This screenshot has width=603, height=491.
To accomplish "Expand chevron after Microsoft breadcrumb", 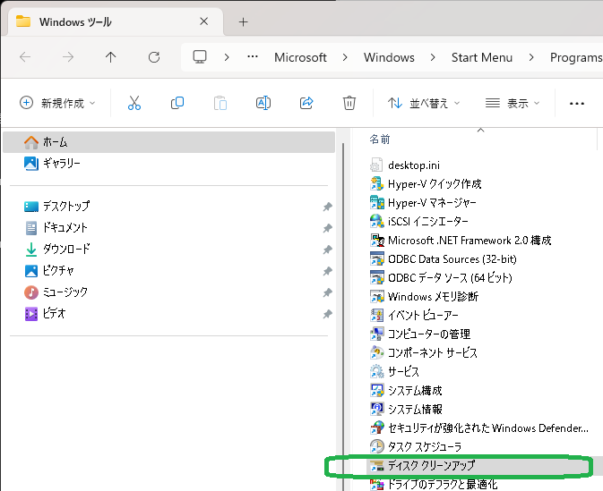I will coord(345,57).
